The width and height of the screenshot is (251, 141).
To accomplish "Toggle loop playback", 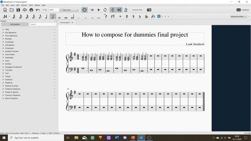I will (x=105, y=10).
